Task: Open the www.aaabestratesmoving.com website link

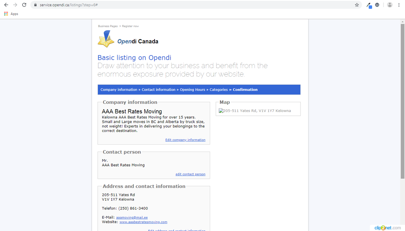Action: coord(143,222)
